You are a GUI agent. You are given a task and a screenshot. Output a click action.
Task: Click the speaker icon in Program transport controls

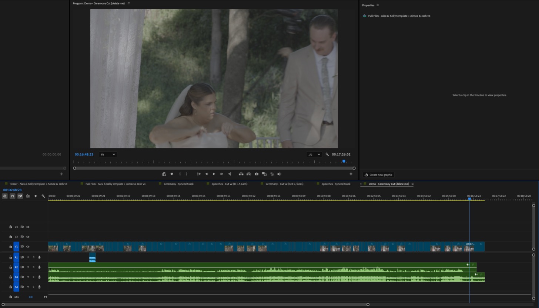[279, 174]
